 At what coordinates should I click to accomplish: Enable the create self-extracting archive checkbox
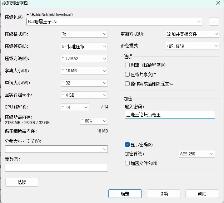(x=127, y=65)
